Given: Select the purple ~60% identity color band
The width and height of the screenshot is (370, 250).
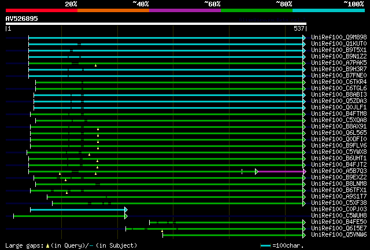Looking at the screenshot, I should (185, 10).
